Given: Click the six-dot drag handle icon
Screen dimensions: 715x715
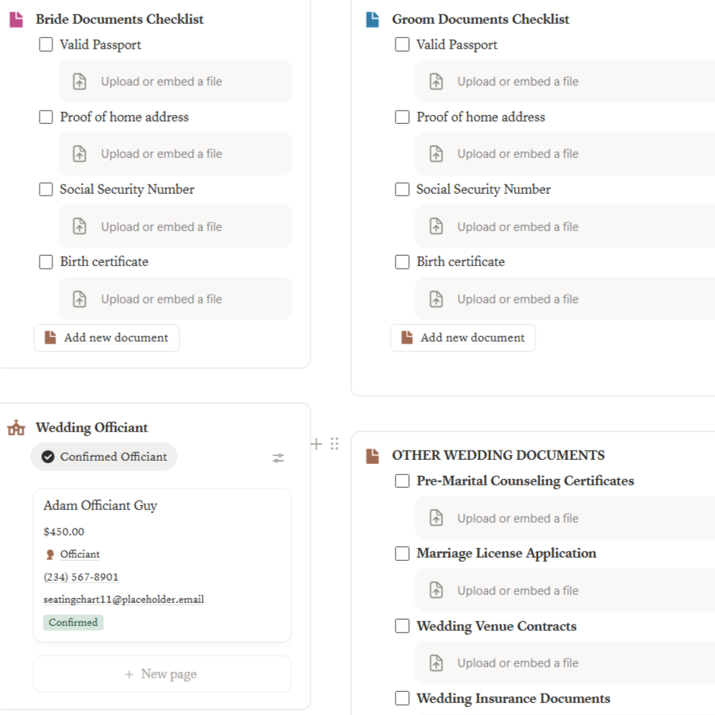Looking at the screenshot, I should (334, 444).
